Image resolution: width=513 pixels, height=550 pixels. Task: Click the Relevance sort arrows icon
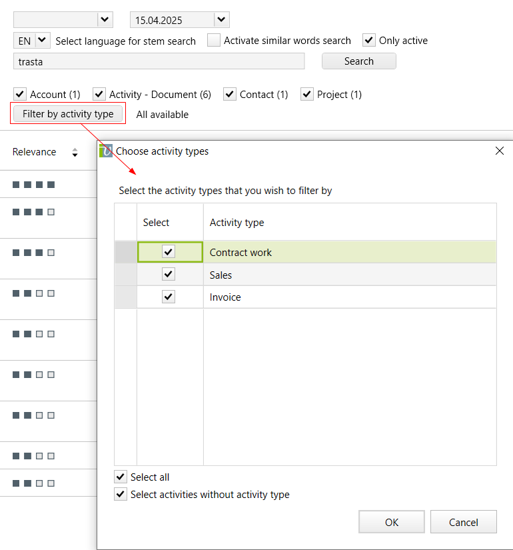[x=75, y=153]
